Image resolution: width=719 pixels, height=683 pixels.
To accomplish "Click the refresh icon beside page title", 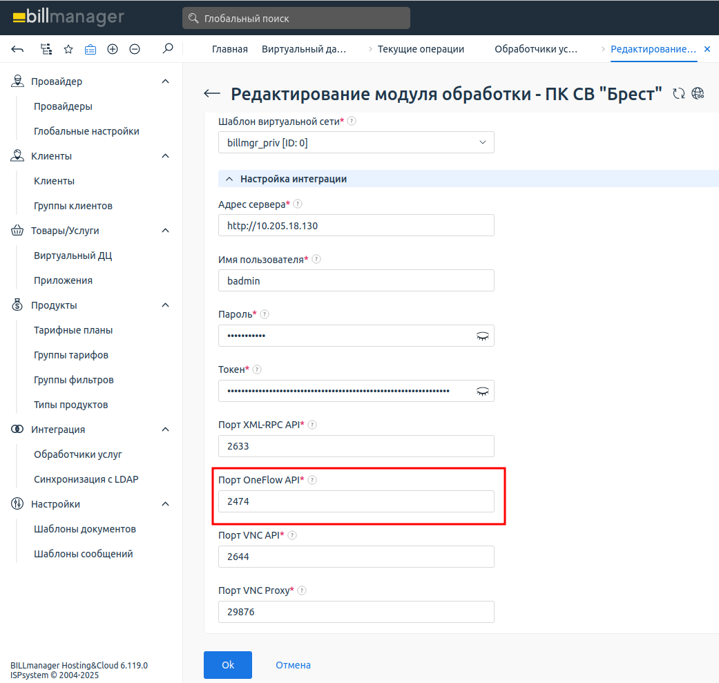I will (679, 94).
